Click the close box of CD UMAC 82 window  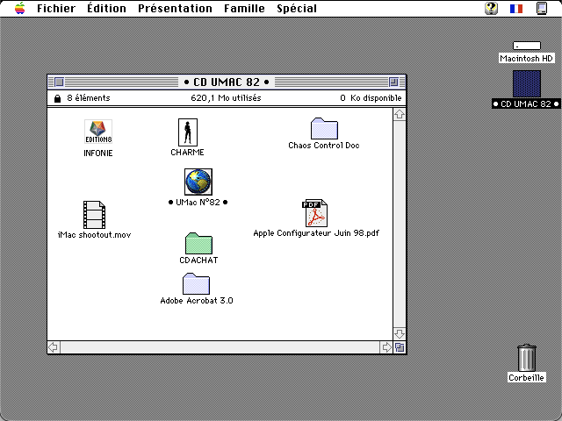tap(59, 82)
